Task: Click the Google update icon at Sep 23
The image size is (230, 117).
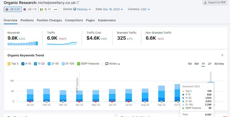Action: click(x=161, y=102)
